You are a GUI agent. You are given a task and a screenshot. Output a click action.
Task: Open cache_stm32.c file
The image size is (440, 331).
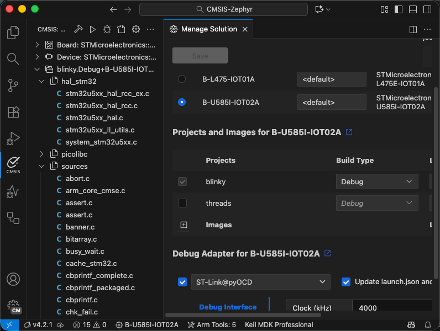[x=91, y=264]
